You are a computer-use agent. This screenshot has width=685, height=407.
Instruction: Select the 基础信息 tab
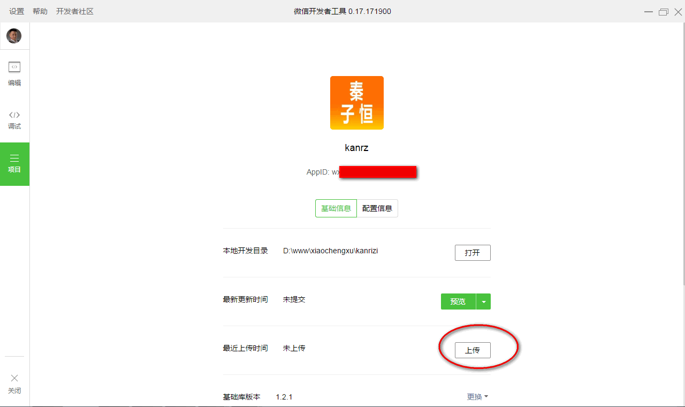336,208
